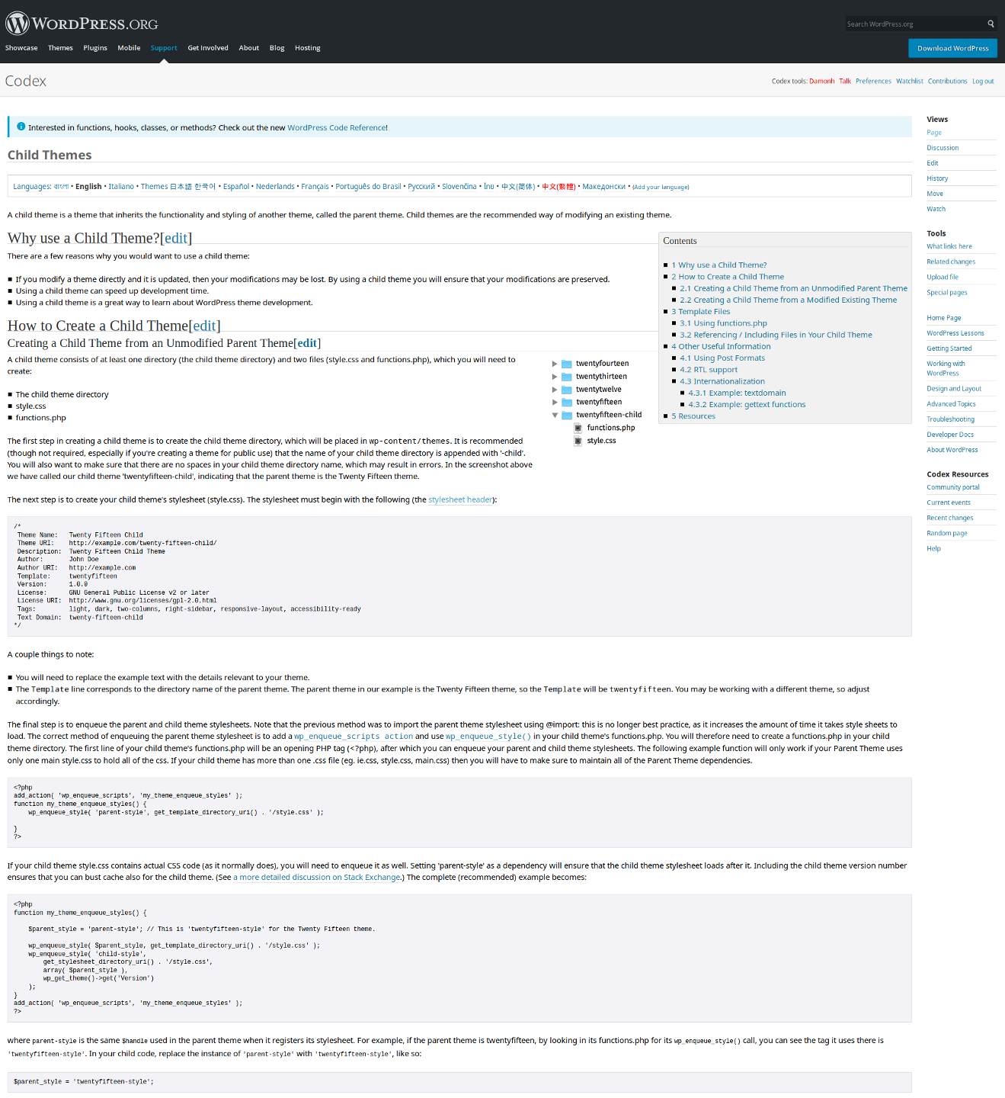Open the History view tab
1005x1098 pixels.
937,178
